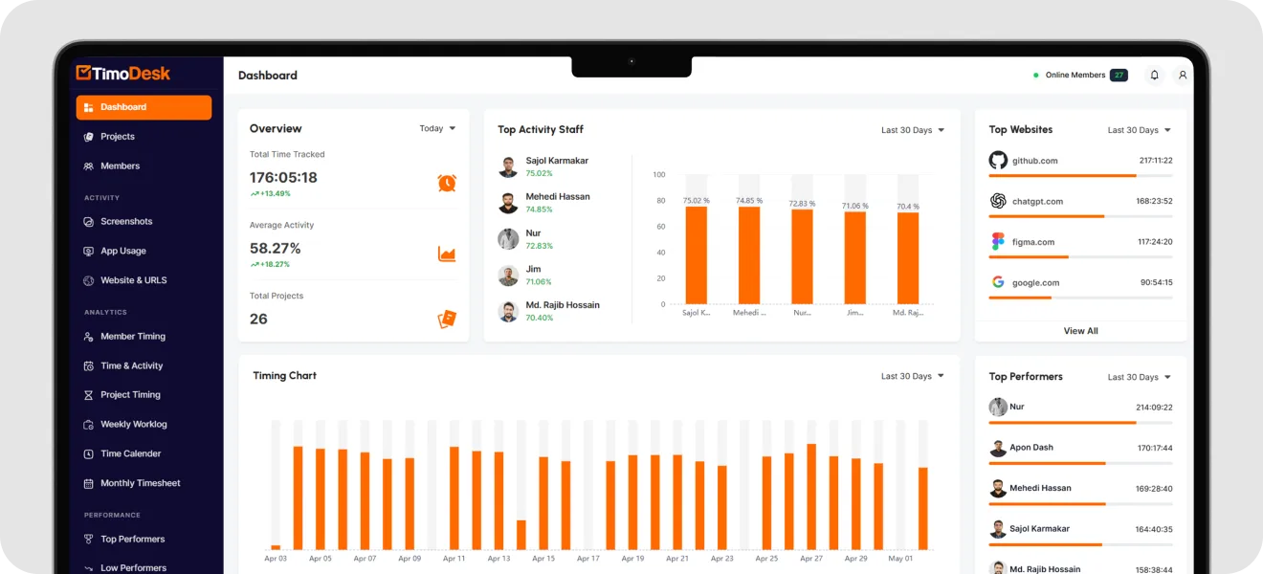Open Top Performers Last 30 Days dropdown
Image resolution: width=1263 pixels, height=574 pixels.
[1140, 377]
